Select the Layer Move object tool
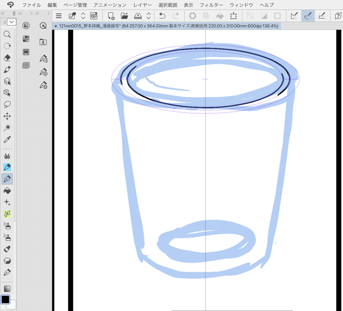343x311 pixels. pos(7,81)
